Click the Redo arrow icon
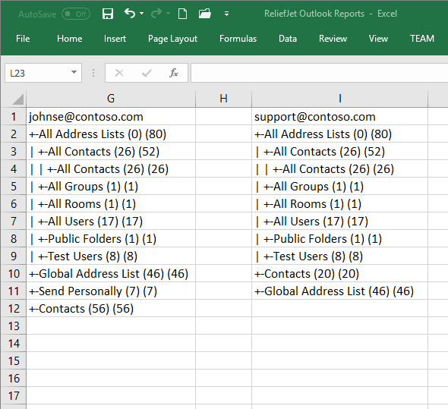 click(x=156, y=14)
